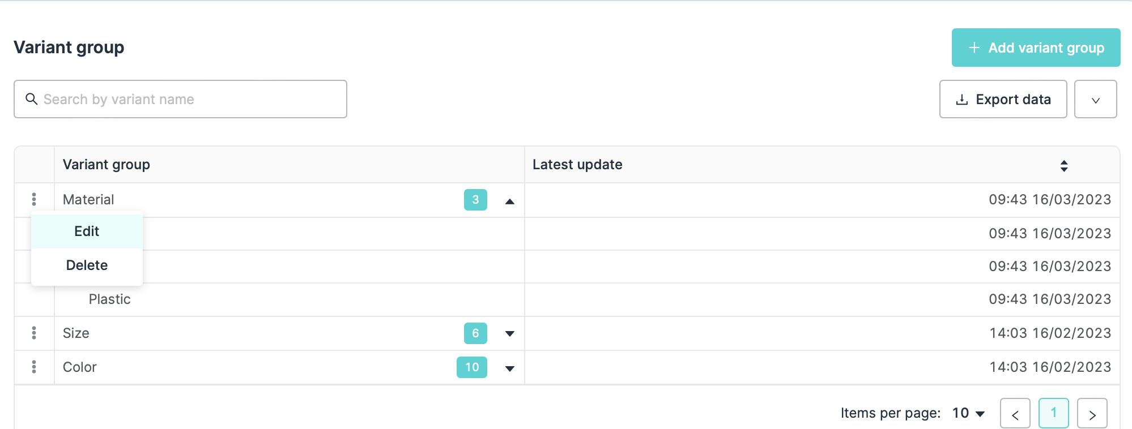Open the Color row three-dot menu

[x=34, y=367]
